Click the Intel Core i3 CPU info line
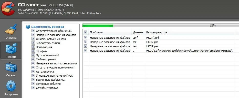Screen dimensions: 239x98 (59, 13)
